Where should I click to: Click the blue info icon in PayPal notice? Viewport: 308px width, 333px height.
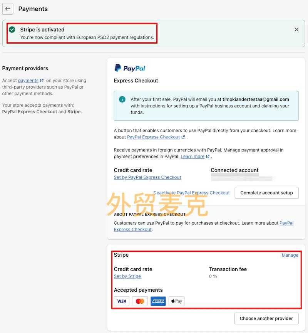click(x=122, y=99)
